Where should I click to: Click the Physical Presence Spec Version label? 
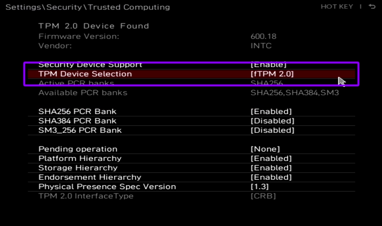coord(107,187)
